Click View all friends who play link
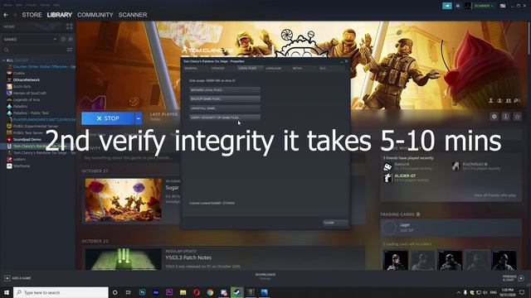 click(494, 195)
